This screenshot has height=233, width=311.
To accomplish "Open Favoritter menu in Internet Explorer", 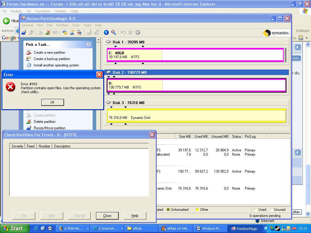I will [43, 11].
